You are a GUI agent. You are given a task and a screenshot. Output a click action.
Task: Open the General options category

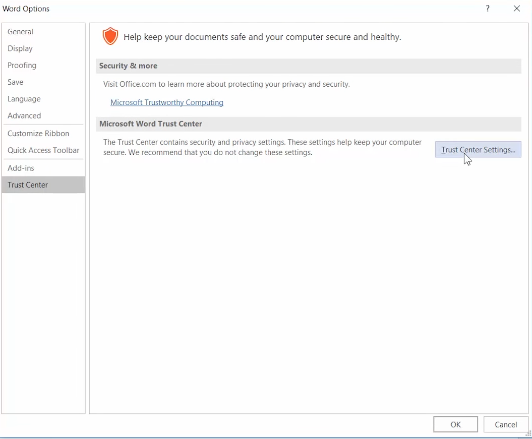point(43,32)
